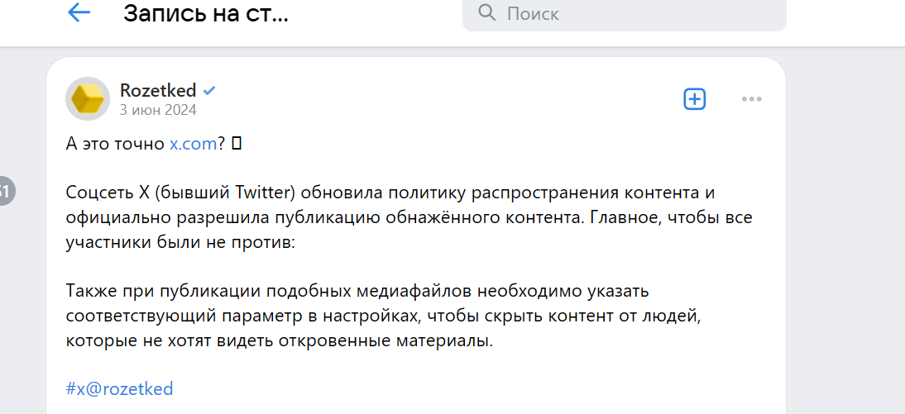This screenshot has height=414, width=905.
Task: Click the page title Запись на ст...
Action: click(x=206, y=13)
